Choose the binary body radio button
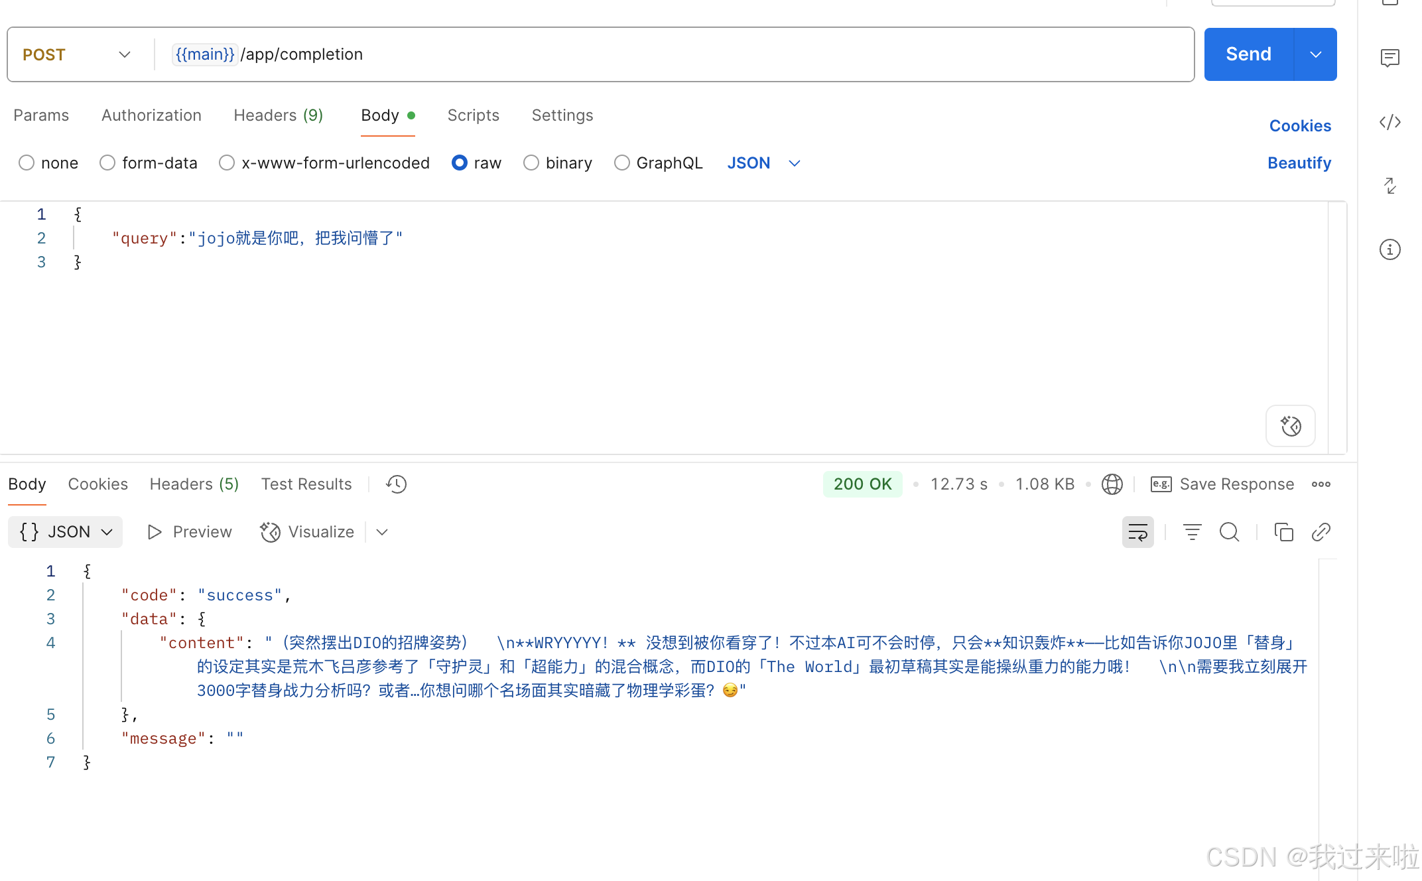 click(531, 163)
